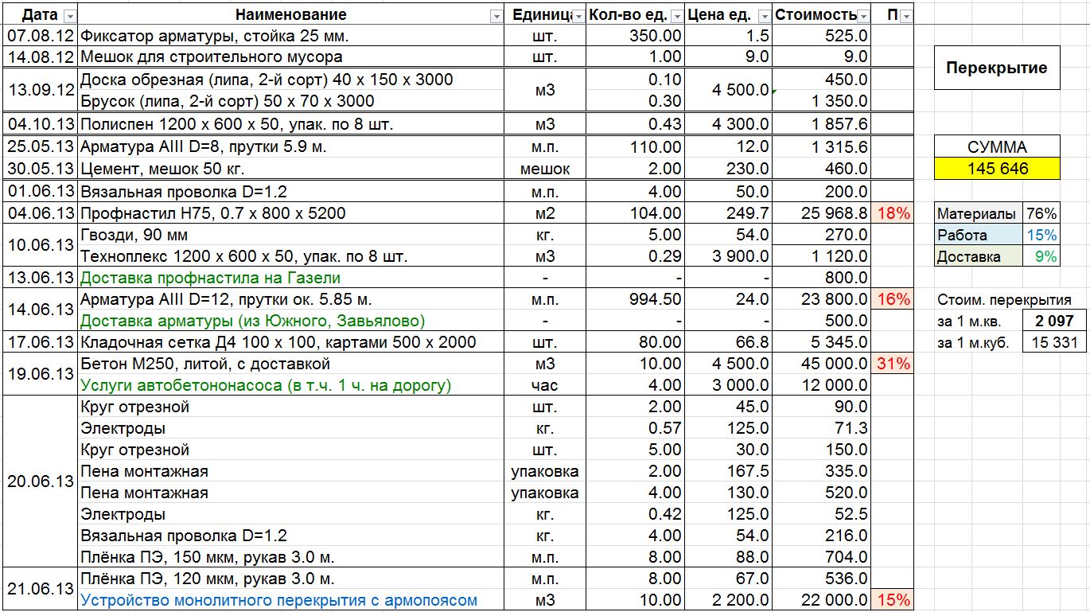
Task: Select the 5 345.0 cost cell
Action: pos(823,342)
